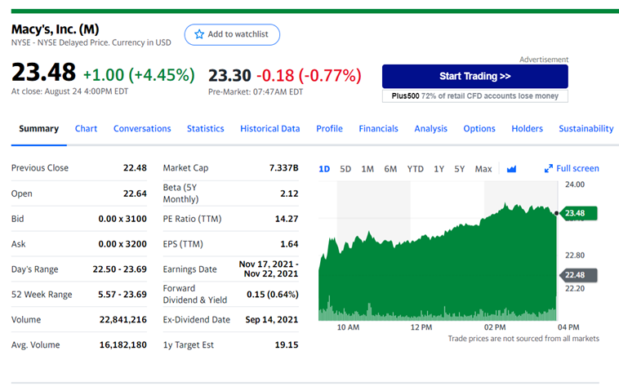Viewport: 619px width, 391px height.
Task: Add Macy's to watchlist
Action: click(232, 35)
